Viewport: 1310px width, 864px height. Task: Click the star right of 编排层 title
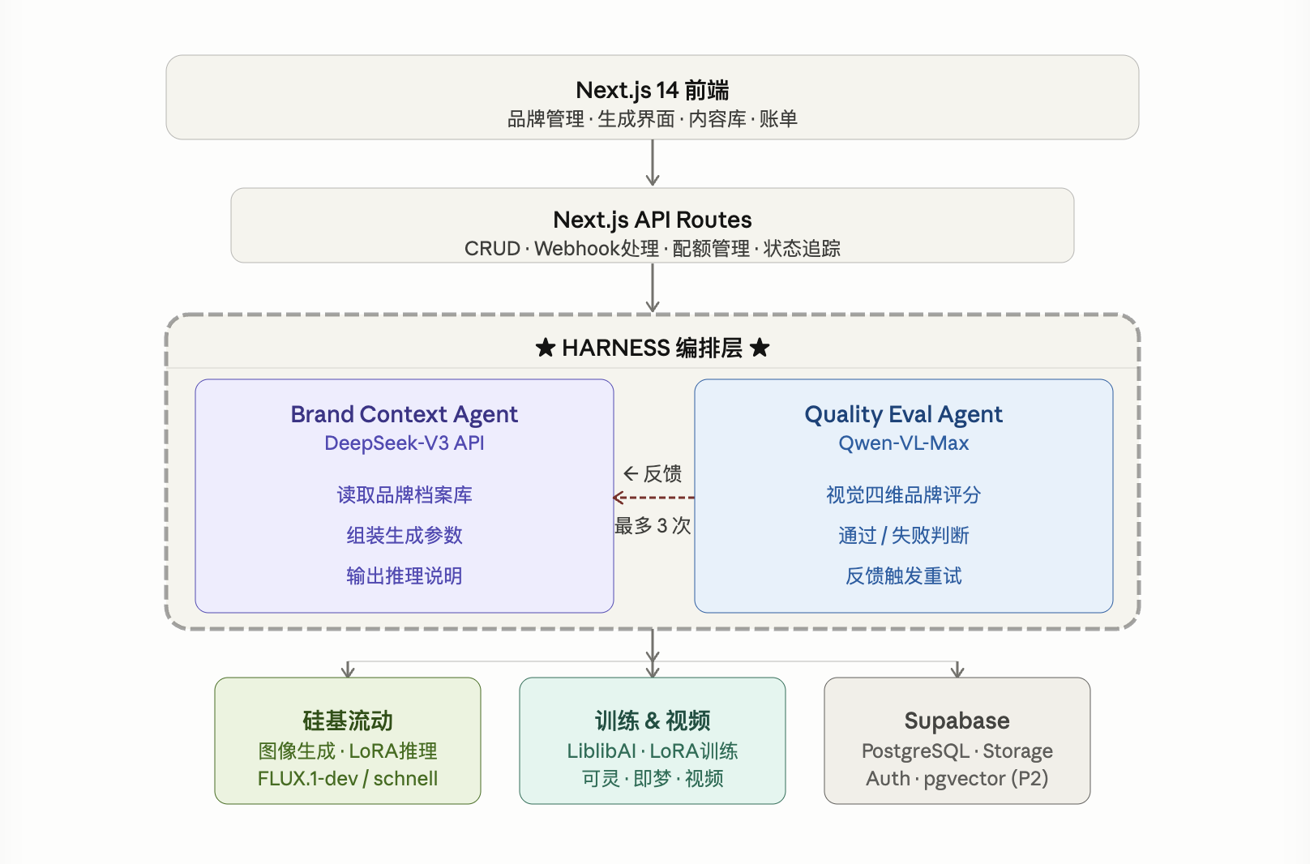point(760,348)
